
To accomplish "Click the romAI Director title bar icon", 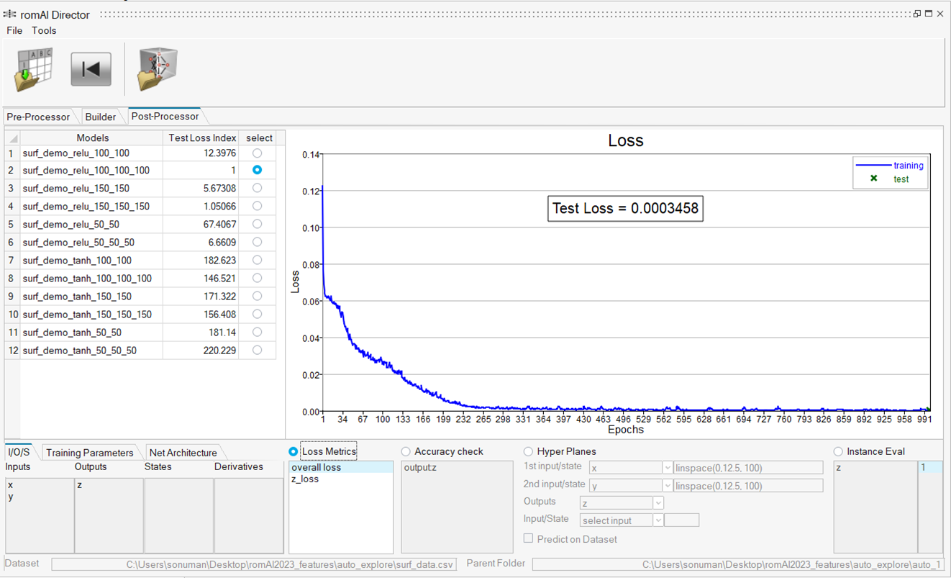I will pyautogui.click(x=9, y=14).
